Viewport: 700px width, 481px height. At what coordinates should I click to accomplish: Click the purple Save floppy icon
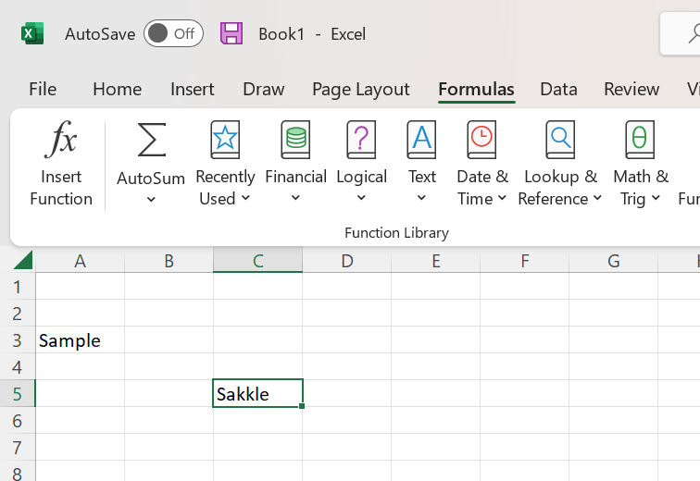click(x=231, y=33)
